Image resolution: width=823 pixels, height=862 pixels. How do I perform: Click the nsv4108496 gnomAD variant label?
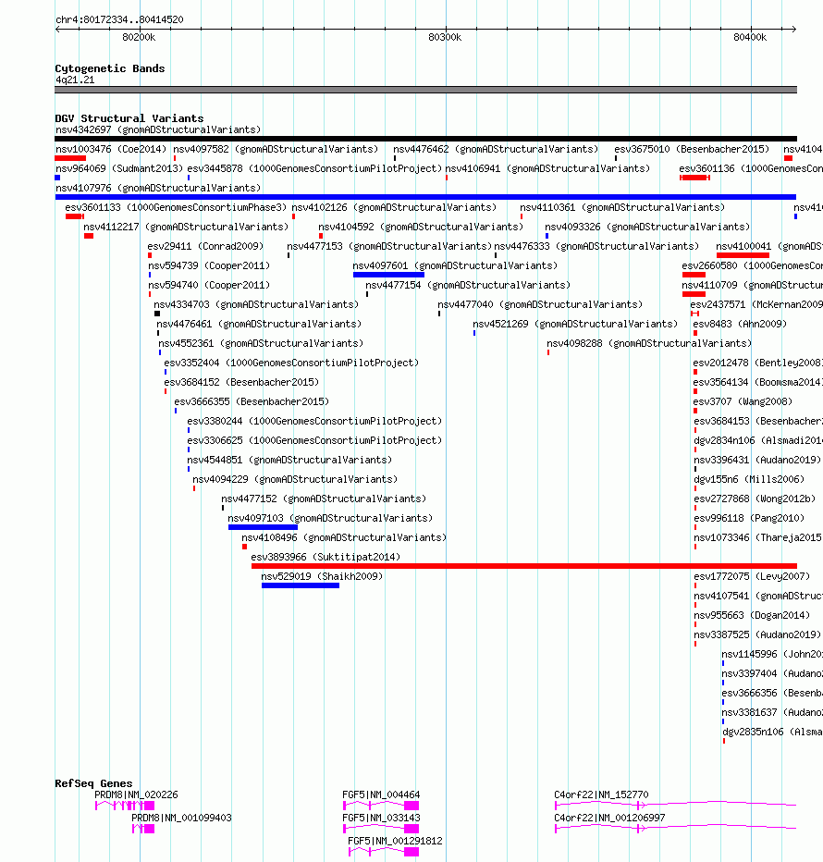344,537
